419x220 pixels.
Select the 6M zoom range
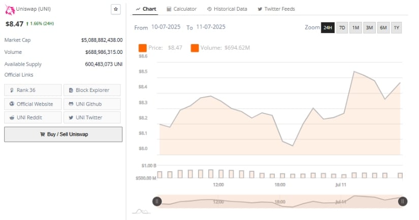click(x=383, y=27)
